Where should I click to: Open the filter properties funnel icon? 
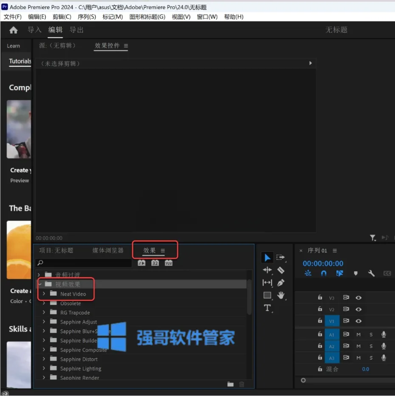[x=373, y=238]
